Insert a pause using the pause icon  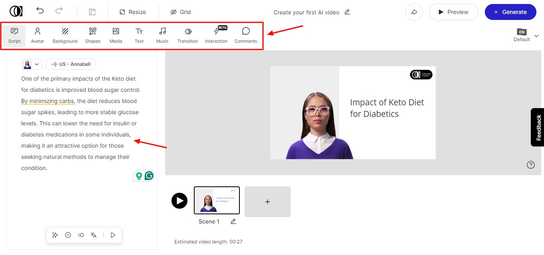pos(68,235)
